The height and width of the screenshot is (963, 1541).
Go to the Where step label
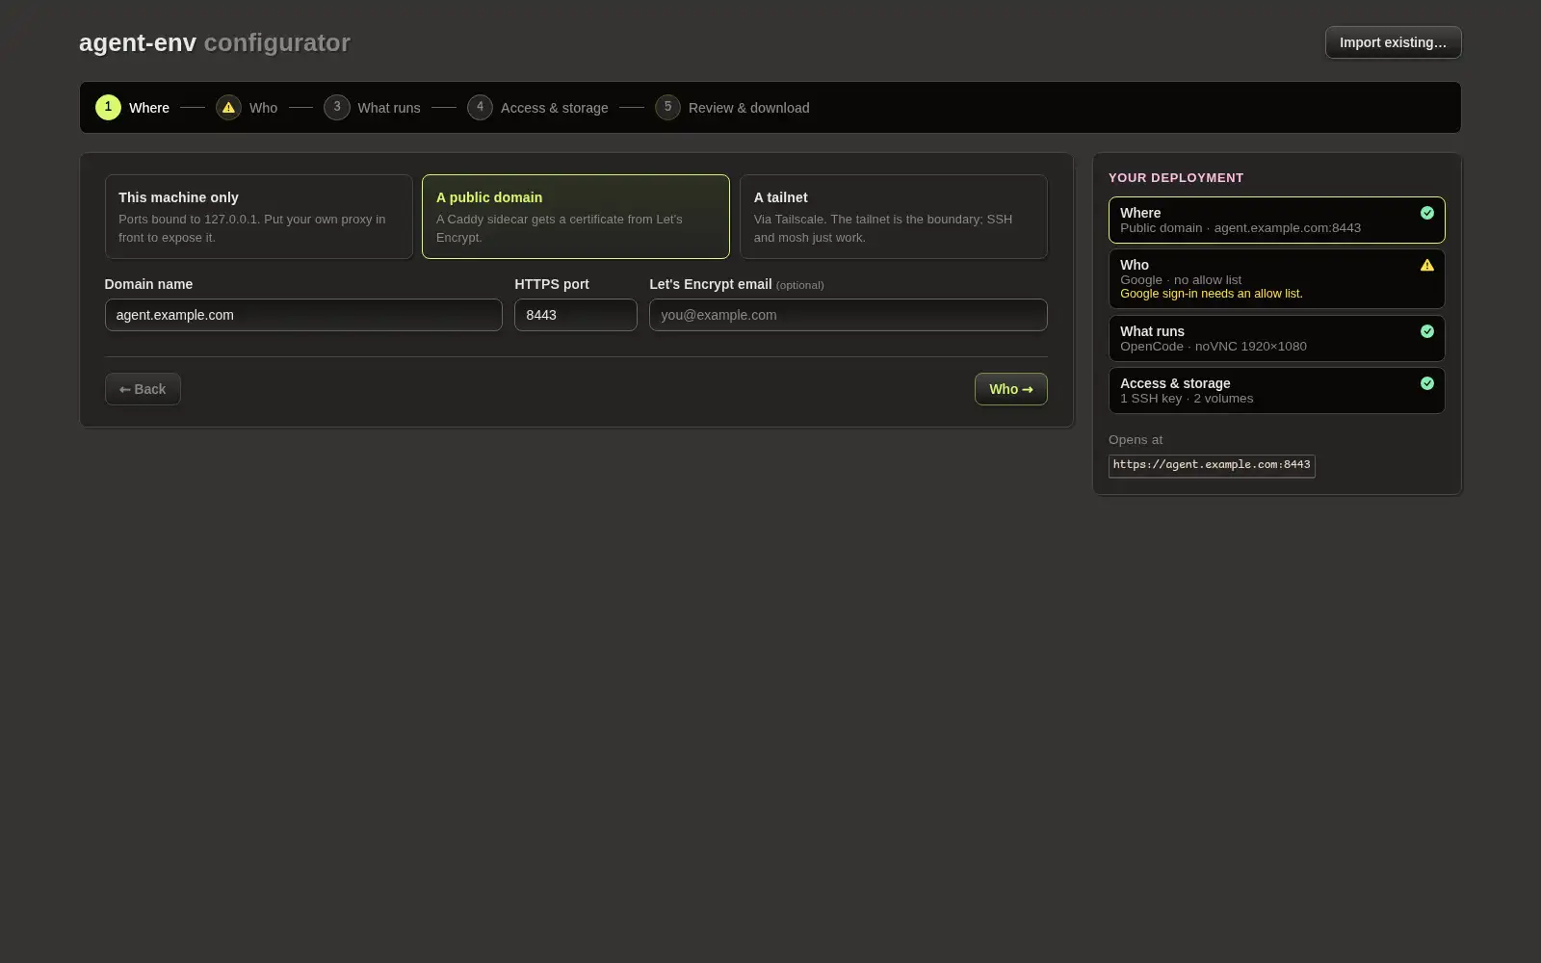point(149,108)
